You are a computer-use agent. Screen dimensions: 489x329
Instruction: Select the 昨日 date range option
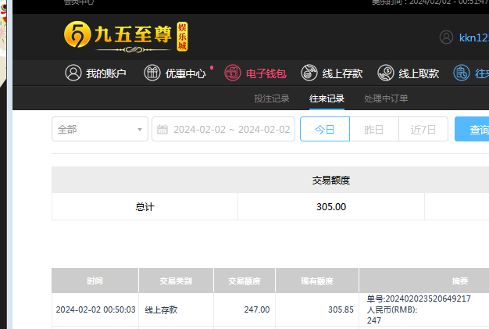point(374,130)
